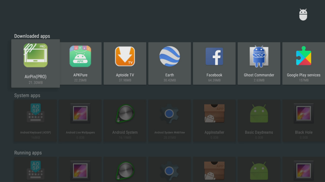Open Android Live Wallpapers in System apps
325x182 pixels.
pyautogui.click(x=80, y=121)
